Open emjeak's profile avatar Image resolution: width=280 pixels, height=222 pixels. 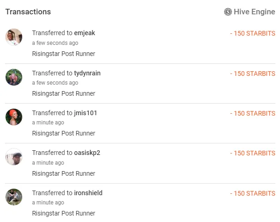pos(14,37)
